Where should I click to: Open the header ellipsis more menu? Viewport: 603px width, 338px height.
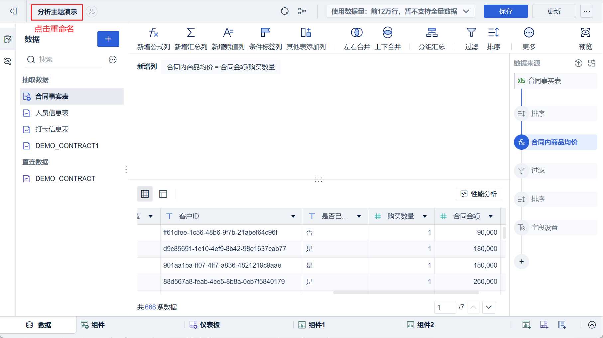pos(587,11)
